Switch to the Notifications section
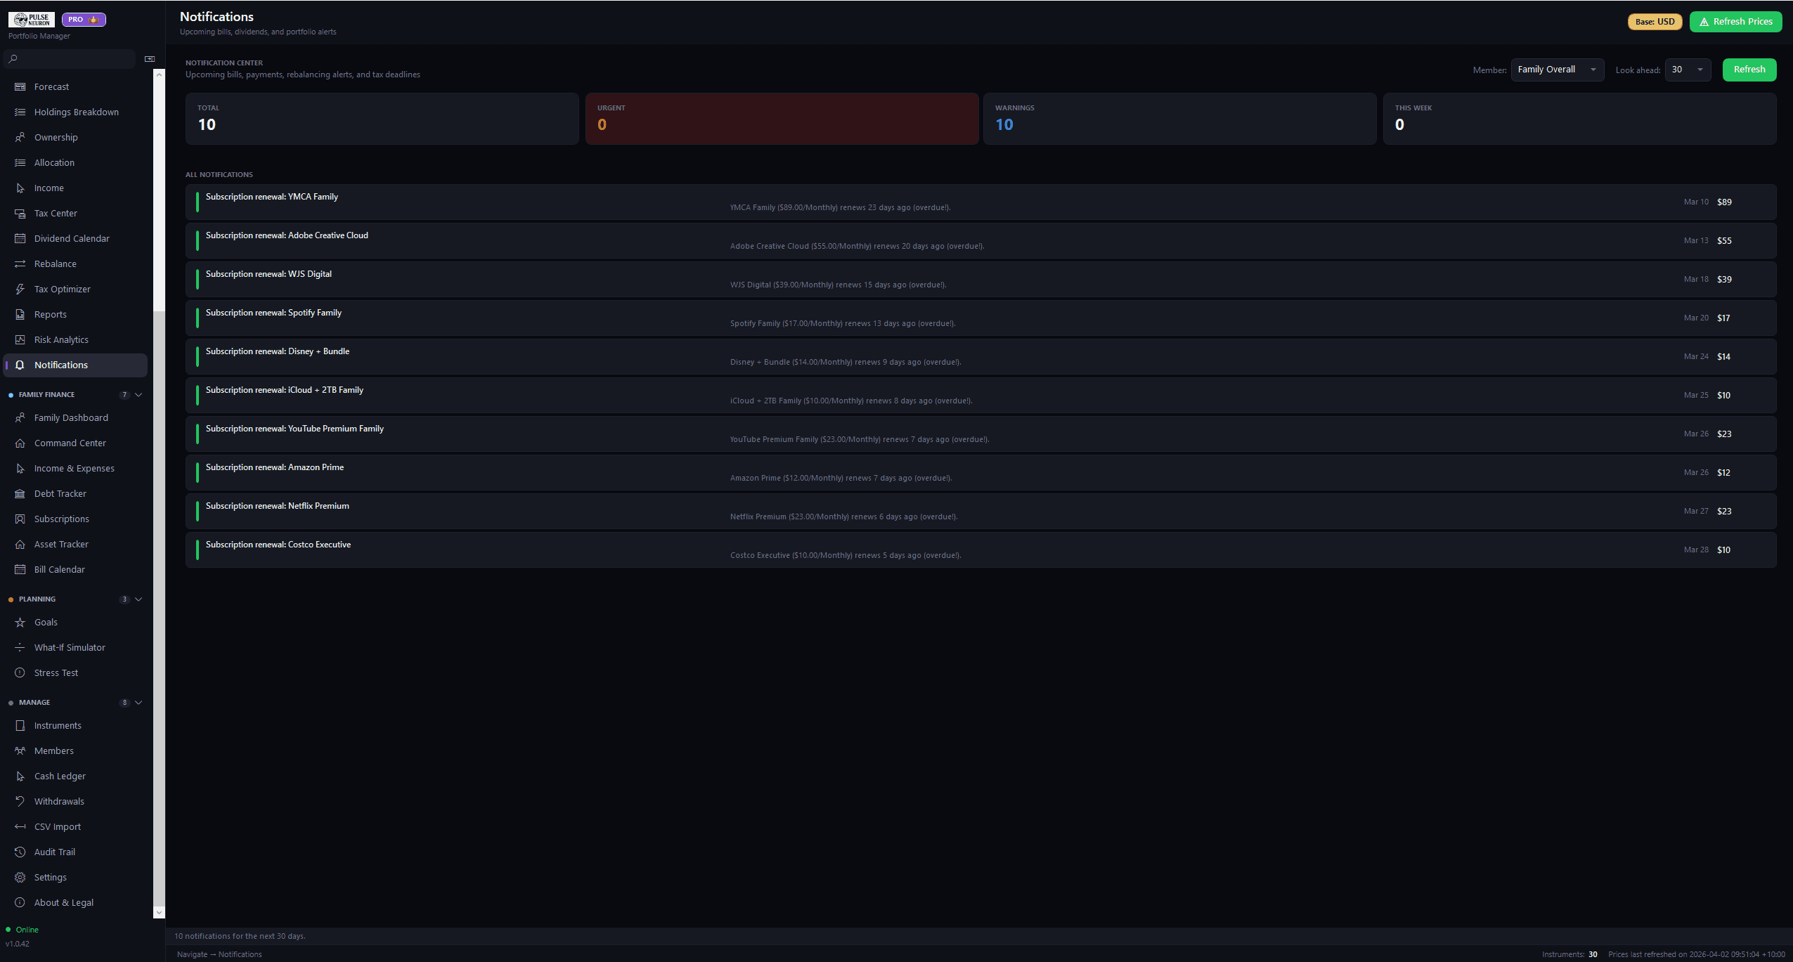The width and height of the screenshot is (1793, 962). [61, 365]
